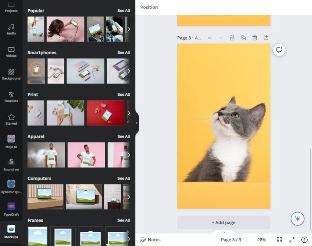Enter fullscreen presentation mode

tap(292, 240)
